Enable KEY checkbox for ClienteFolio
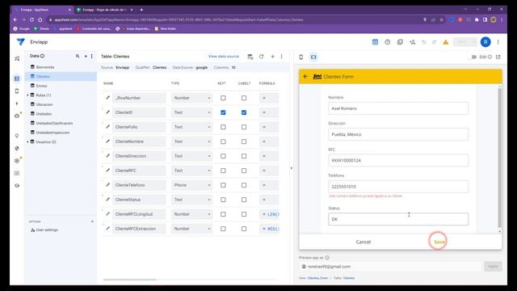Image resolution: width=517 pixels, height=291 pixels. pos(223,127)
